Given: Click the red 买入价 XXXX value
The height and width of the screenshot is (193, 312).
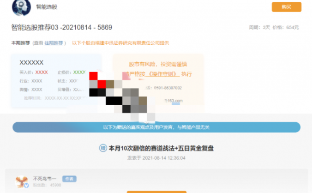Looking at the screenshot, I should [42, 72].
